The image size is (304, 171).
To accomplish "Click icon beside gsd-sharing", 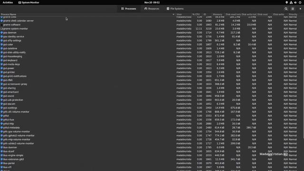I will (x=1, y=88).
